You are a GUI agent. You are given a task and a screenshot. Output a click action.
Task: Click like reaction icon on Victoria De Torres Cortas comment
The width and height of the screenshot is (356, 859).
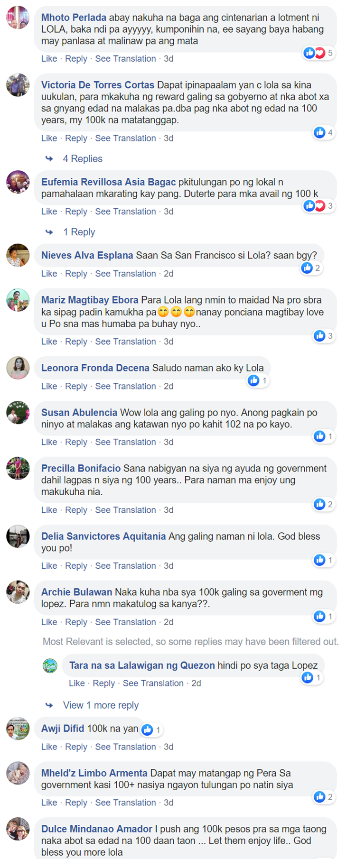(x=319, y=132)
